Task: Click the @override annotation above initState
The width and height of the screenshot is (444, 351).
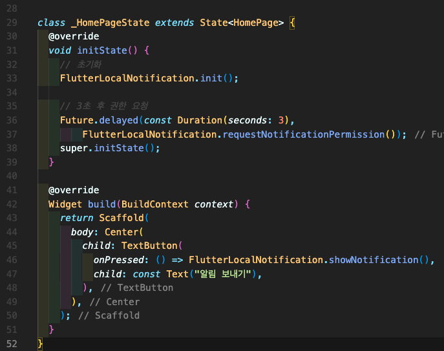Action: coord(74,37)
